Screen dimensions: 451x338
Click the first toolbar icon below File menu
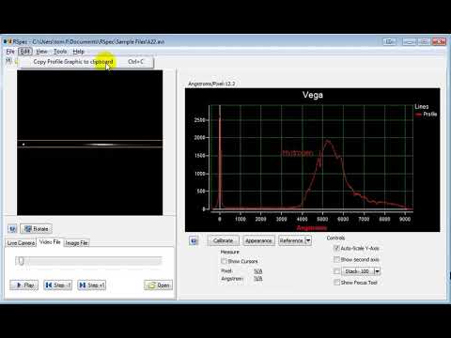8,61
